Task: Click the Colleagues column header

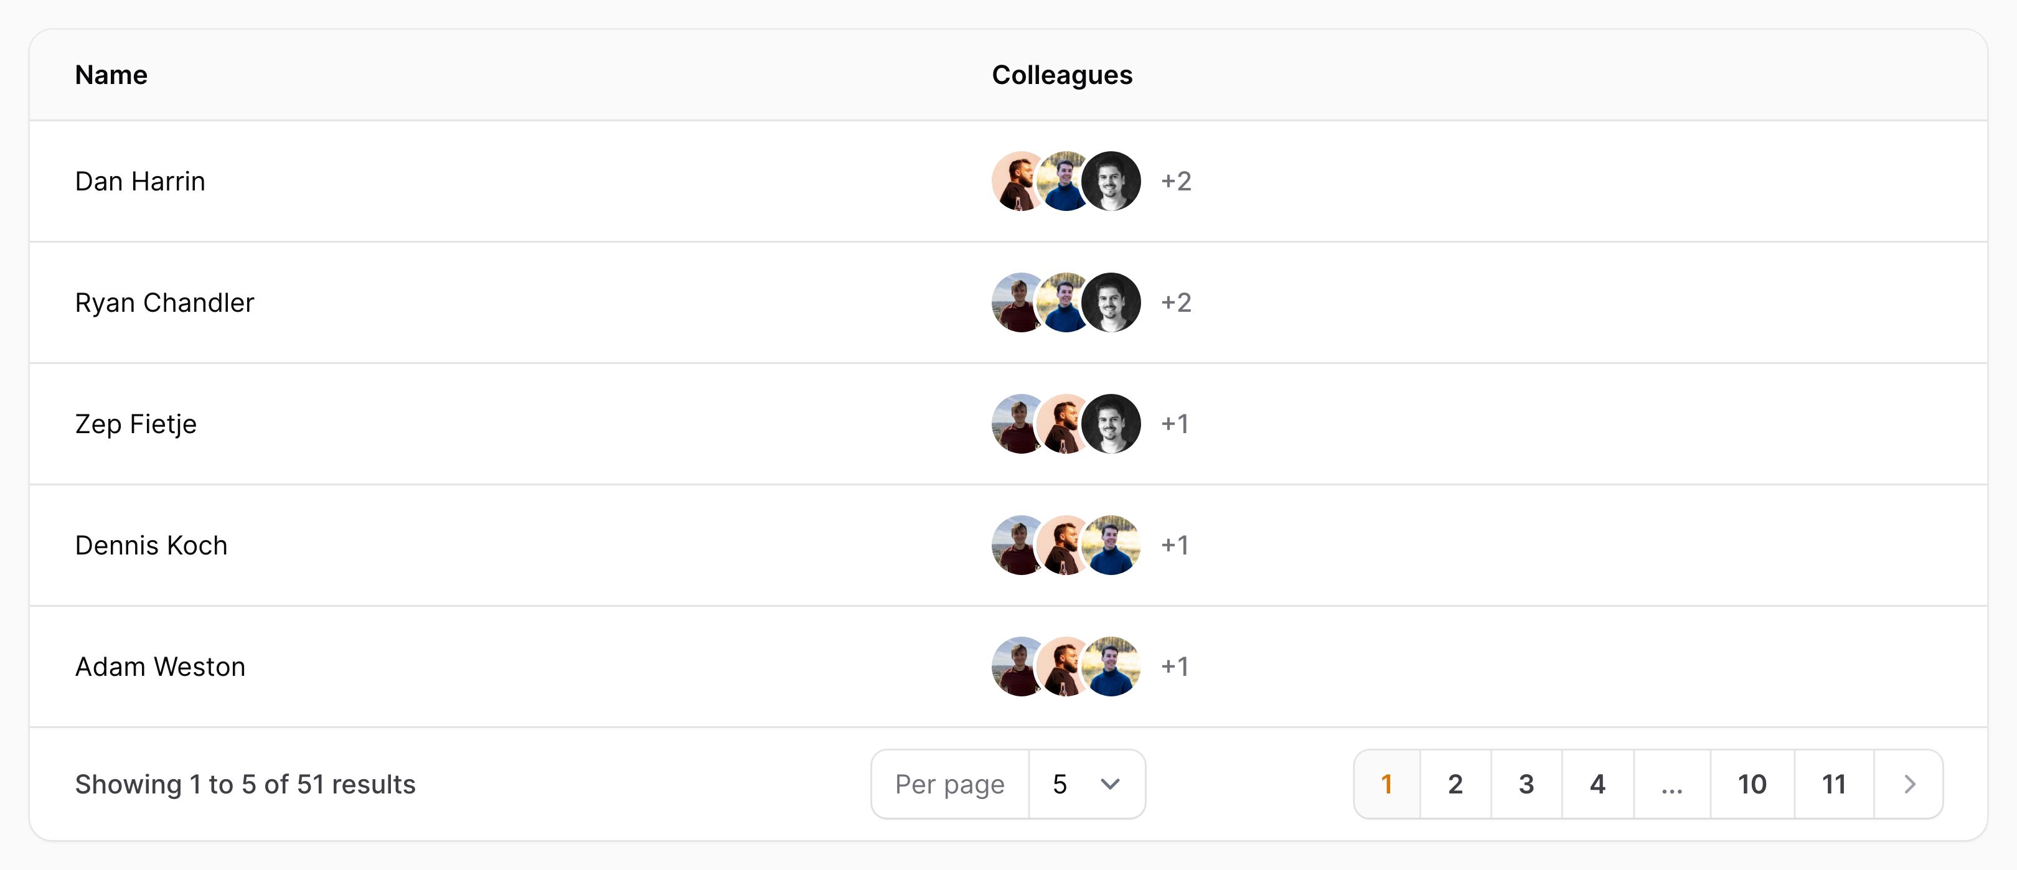Action: coord(1062,75)
